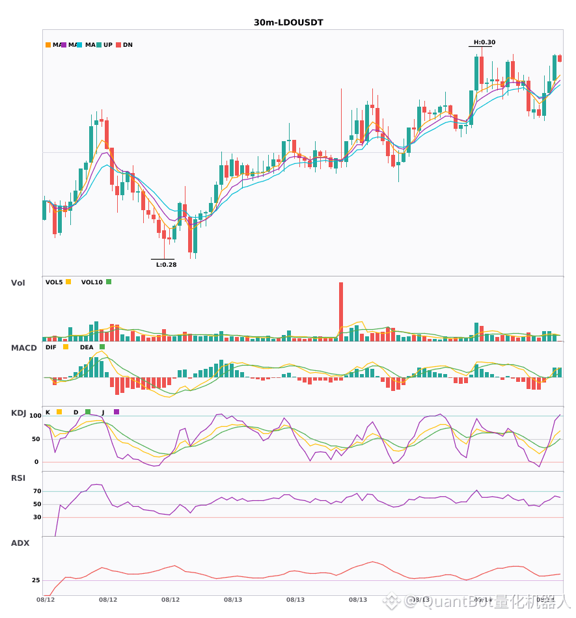576x618 pixels.
Task: Click the VOL5 legend text
Action: (54, 282)
